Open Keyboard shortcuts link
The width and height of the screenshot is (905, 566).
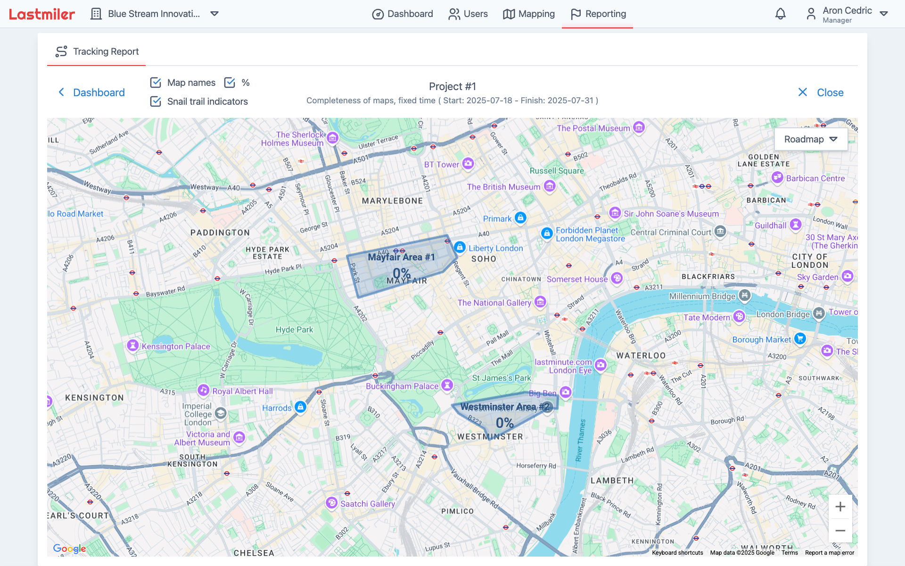coord(677,553)
